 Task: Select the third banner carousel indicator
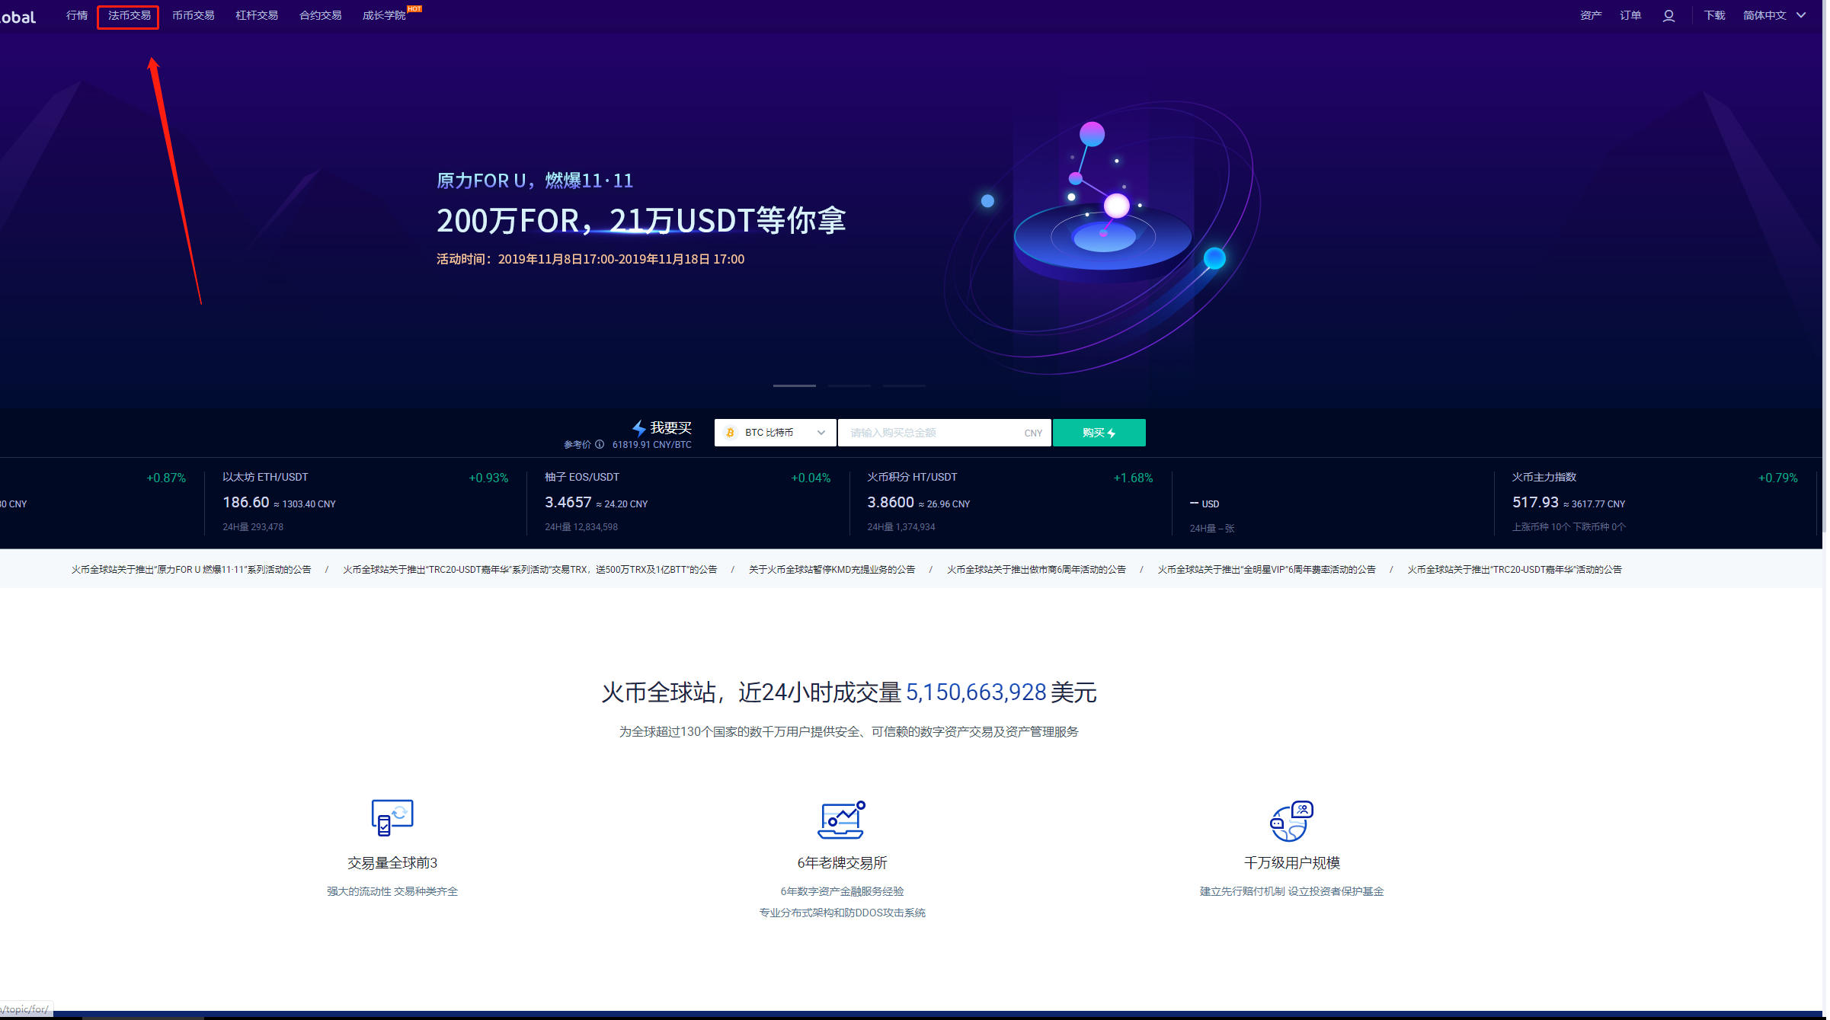tap(904, 385)
